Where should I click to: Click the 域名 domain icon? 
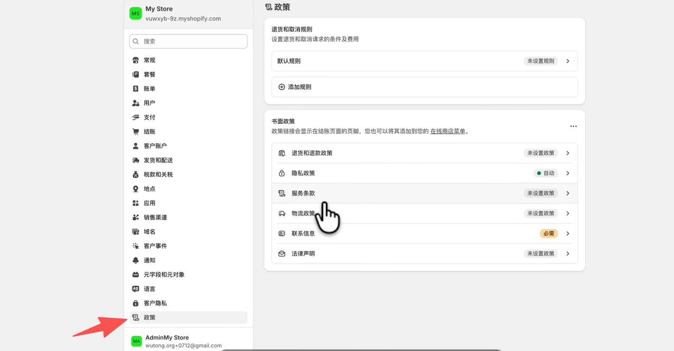click(136, 232)
